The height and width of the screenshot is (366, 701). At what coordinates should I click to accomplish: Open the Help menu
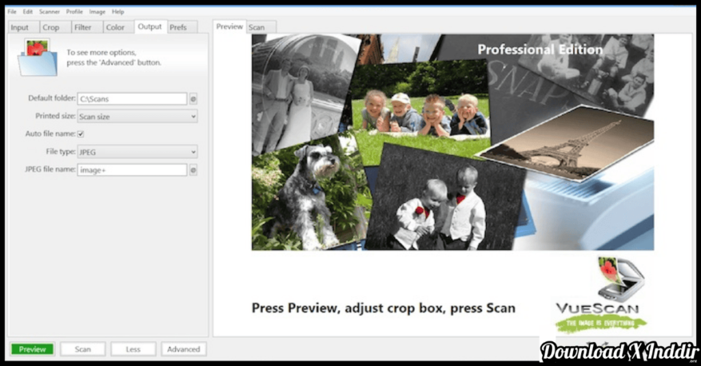(118, 12)
